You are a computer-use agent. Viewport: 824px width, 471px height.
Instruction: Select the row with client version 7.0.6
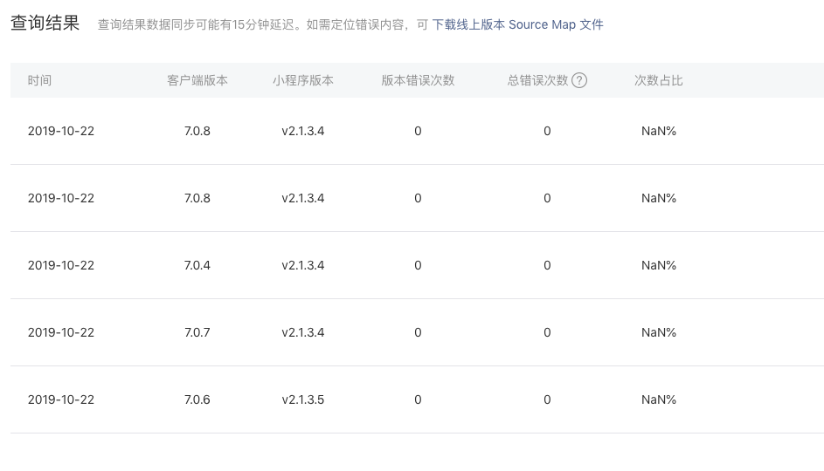[x=418, y=399]
